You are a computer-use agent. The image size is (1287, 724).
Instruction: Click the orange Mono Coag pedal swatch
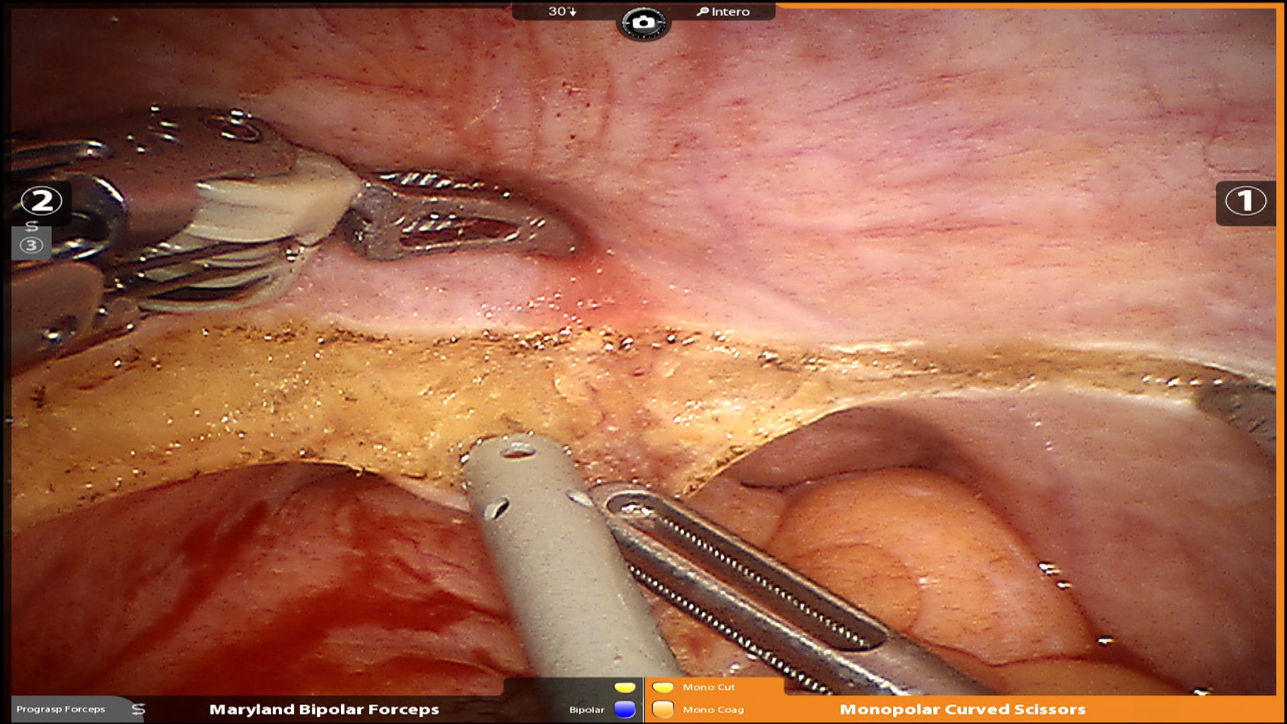click(663, 709)
